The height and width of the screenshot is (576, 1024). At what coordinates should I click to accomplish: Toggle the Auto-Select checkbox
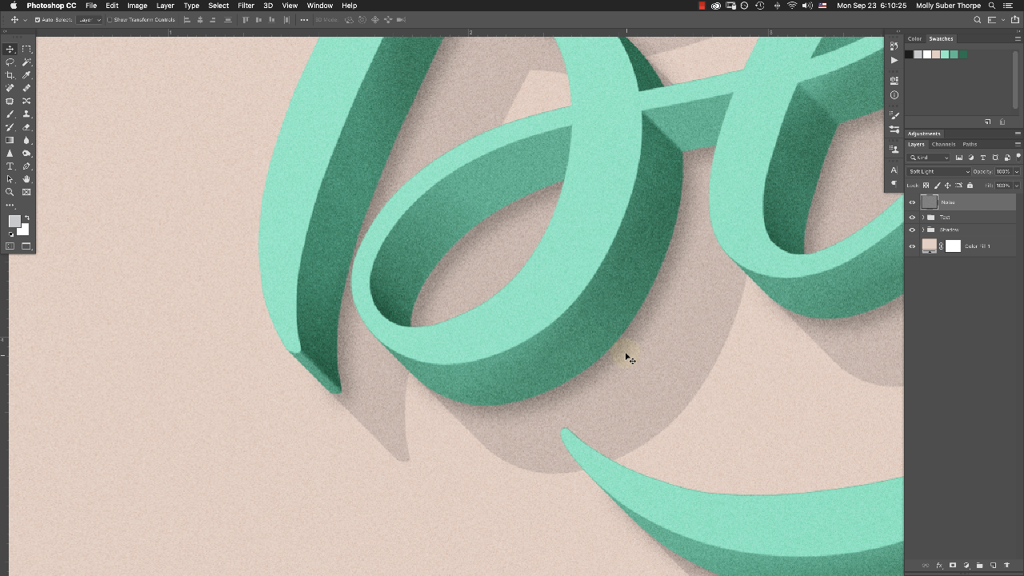pyautogui.click(x=38, y=20)
